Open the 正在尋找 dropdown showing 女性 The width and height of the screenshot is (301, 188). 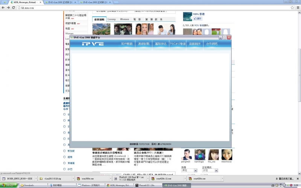pos(210,170)
